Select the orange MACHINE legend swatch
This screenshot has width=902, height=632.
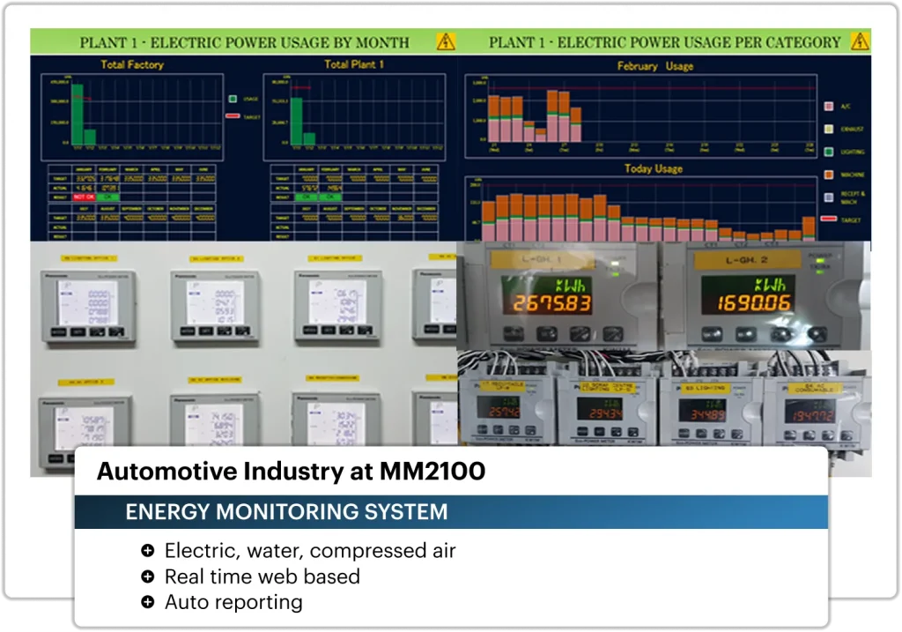pyautogui.click(x=829, y=175)
